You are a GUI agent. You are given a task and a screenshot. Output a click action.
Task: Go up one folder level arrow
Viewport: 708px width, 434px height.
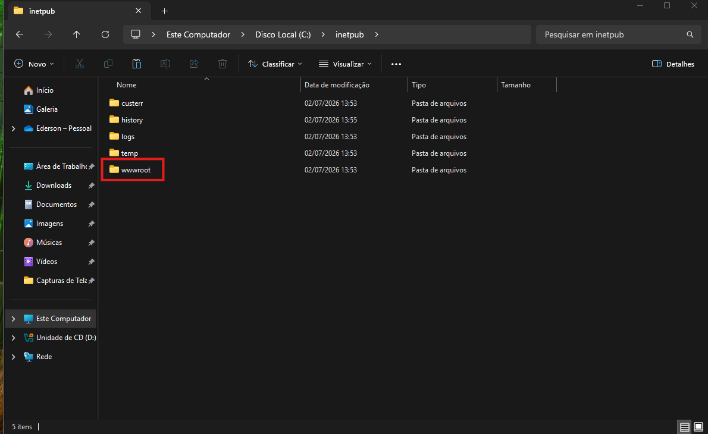click(76, 34)
